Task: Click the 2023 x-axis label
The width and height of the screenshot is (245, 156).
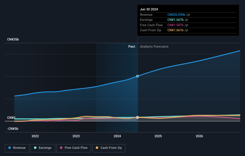Action: (76, 136)
